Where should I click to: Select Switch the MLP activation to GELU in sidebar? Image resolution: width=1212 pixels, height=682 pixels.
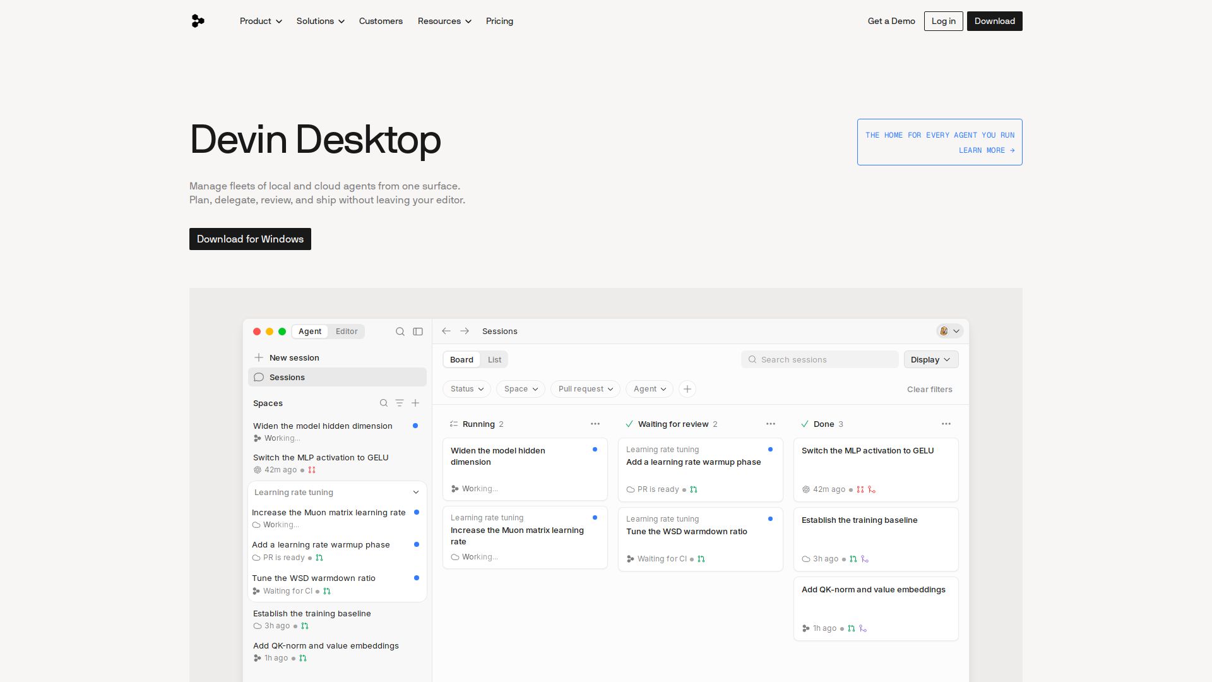[x=337, y=464]
